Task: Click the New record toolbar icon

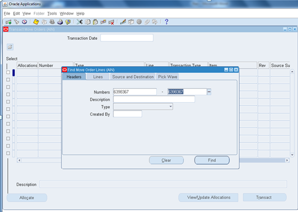Action: click(x=8, y=22)
